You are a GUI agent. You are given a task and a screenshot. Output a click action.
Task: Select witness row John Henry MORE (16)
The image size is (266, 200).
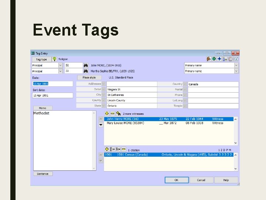(x=168, y=119)
